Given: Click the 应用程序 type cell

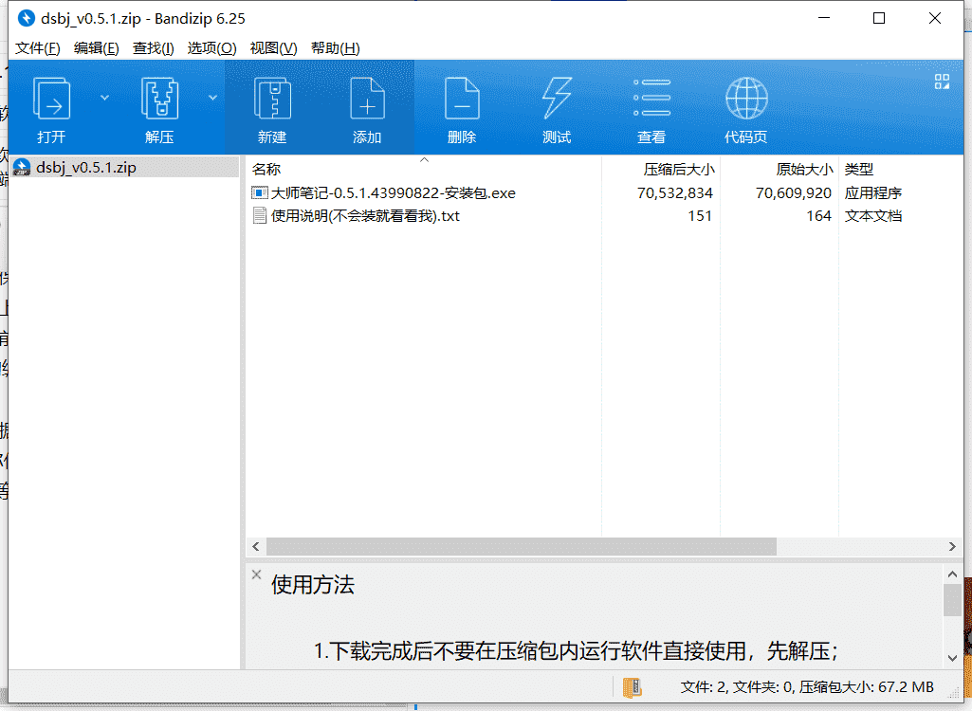Looking at the screenshot, I should pos(872,192).
